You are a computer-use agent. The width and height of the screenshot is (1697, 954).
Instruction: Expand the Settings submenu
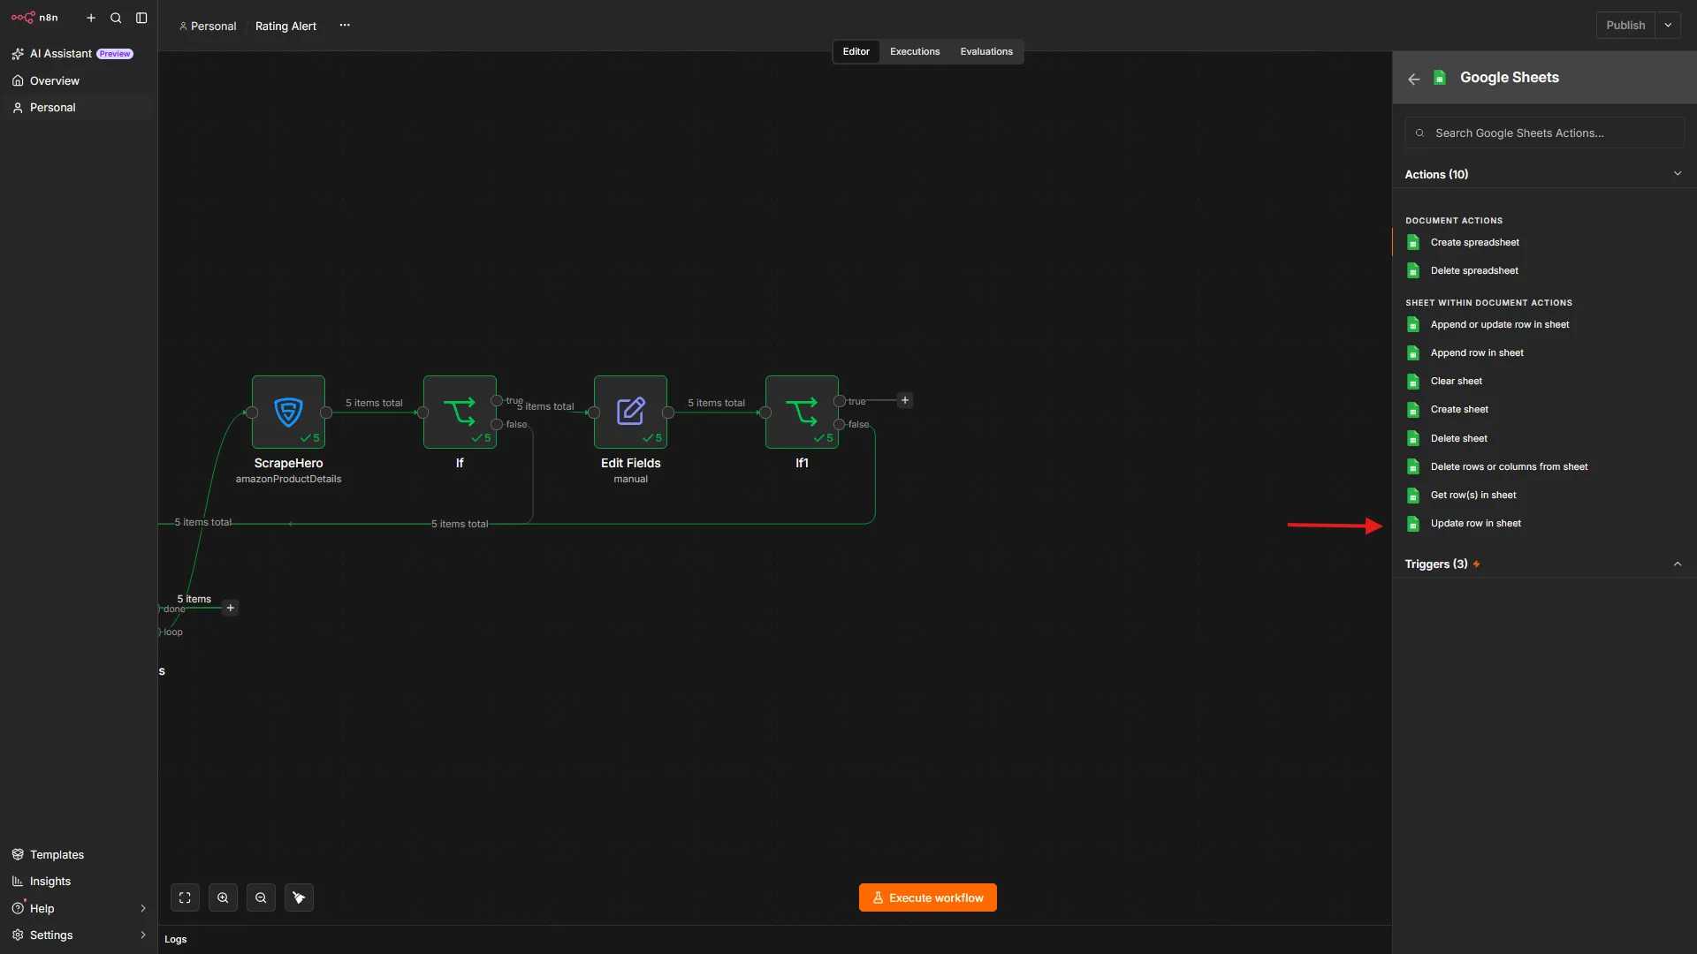point(143,935)
